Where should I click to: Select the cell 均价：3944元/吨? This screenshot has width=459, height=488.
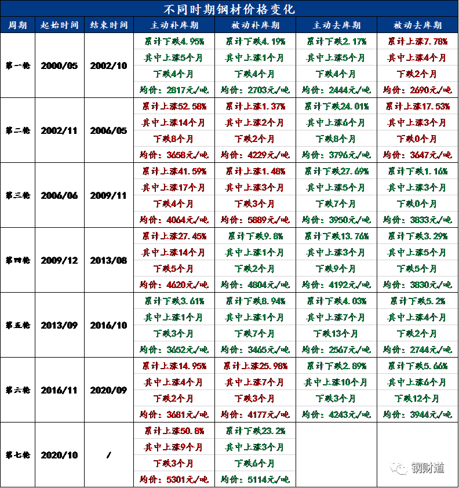[x=417, y=415]
